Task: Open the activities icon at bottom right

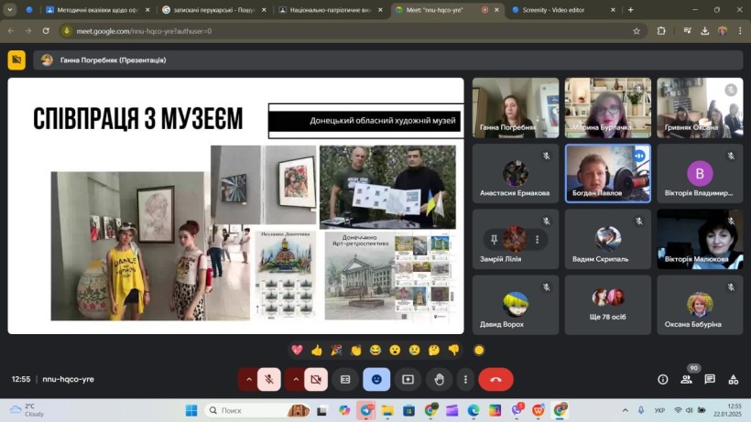Action: pos(733,379)
